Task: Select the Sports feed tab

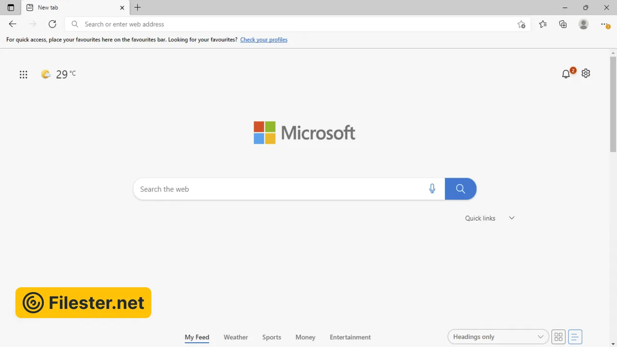Action: pyautogui.click(x=271, y=337)
